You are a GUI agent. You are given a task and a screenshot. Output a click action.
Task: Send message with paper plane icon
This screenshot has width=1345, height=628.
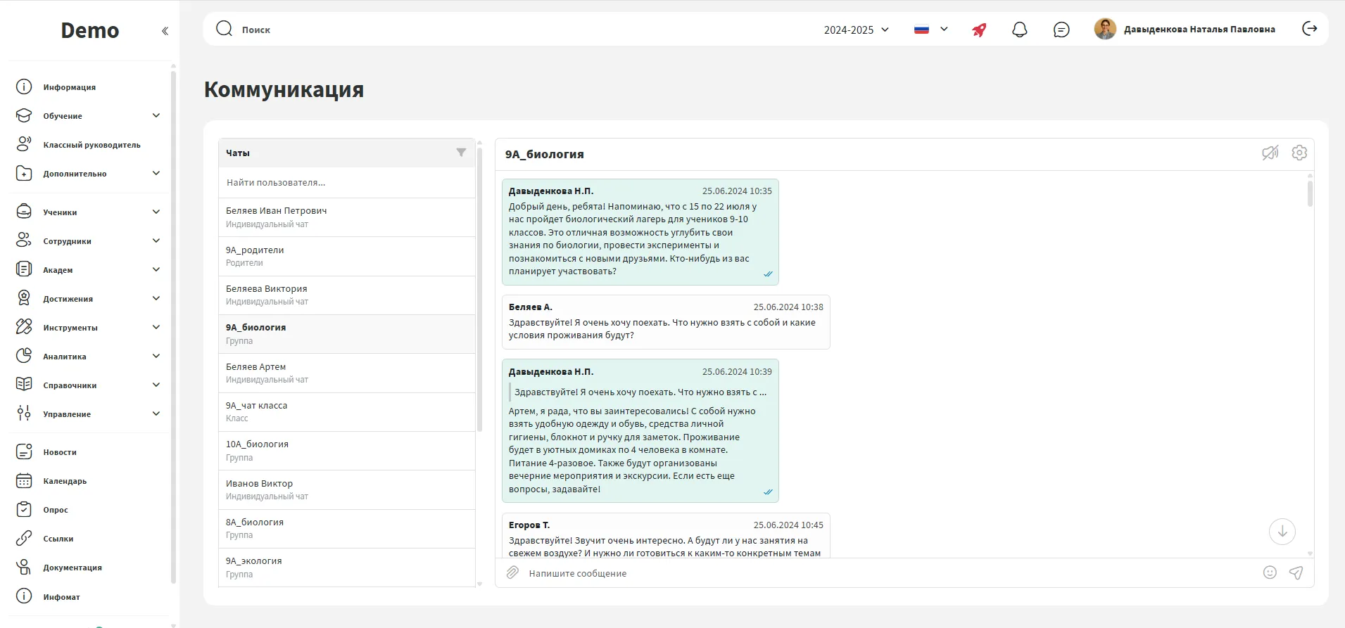[x=1296, y=573]
